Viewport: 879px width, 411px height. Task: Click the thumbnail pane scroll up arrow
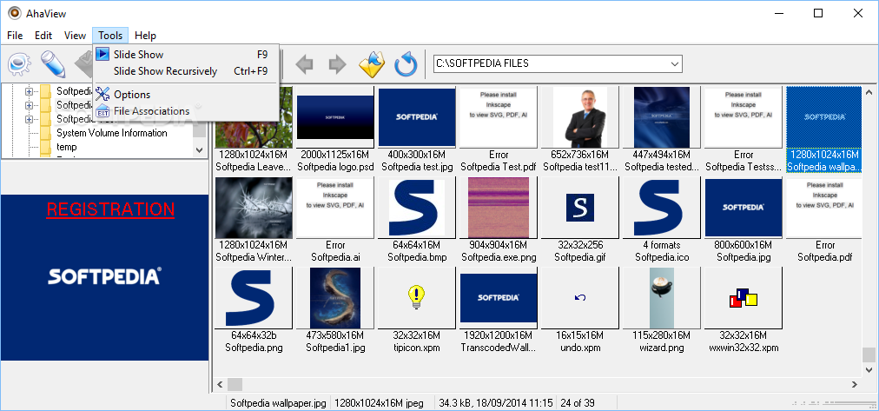pyautogui.click(x=869, y=92)
